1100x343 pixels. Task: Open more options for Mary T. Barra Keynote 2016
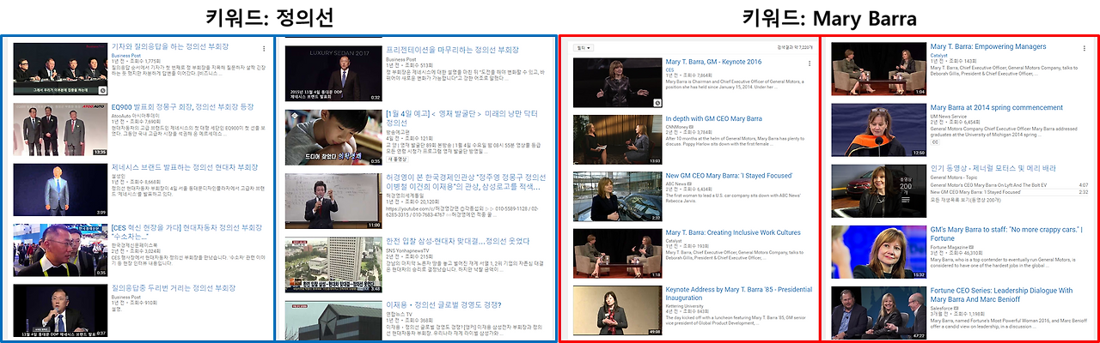[810, 63]
